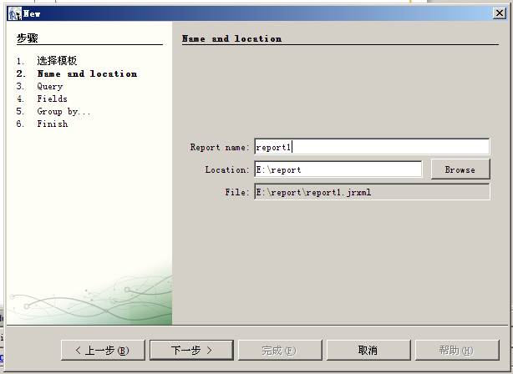Click the 下一步 next button
The height and width of the screenshot is (374, 513).
tap(191, 350)
